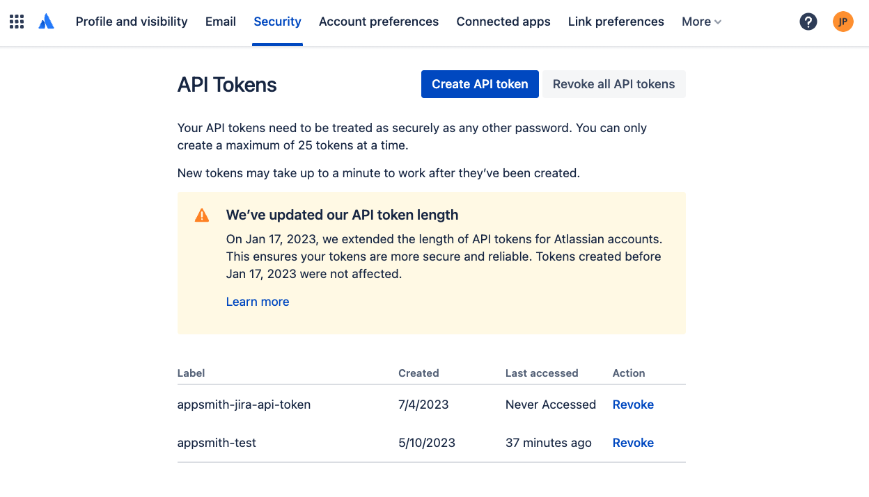Open Link preferences
The height and width of the screenshot is (497, 869).
tap(616, 22)
